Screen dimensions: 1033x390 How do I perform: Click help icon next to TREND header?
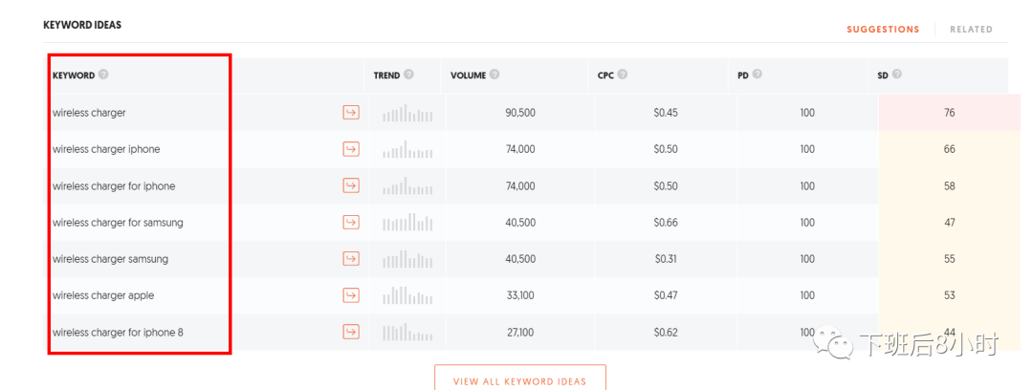[408, 75]
